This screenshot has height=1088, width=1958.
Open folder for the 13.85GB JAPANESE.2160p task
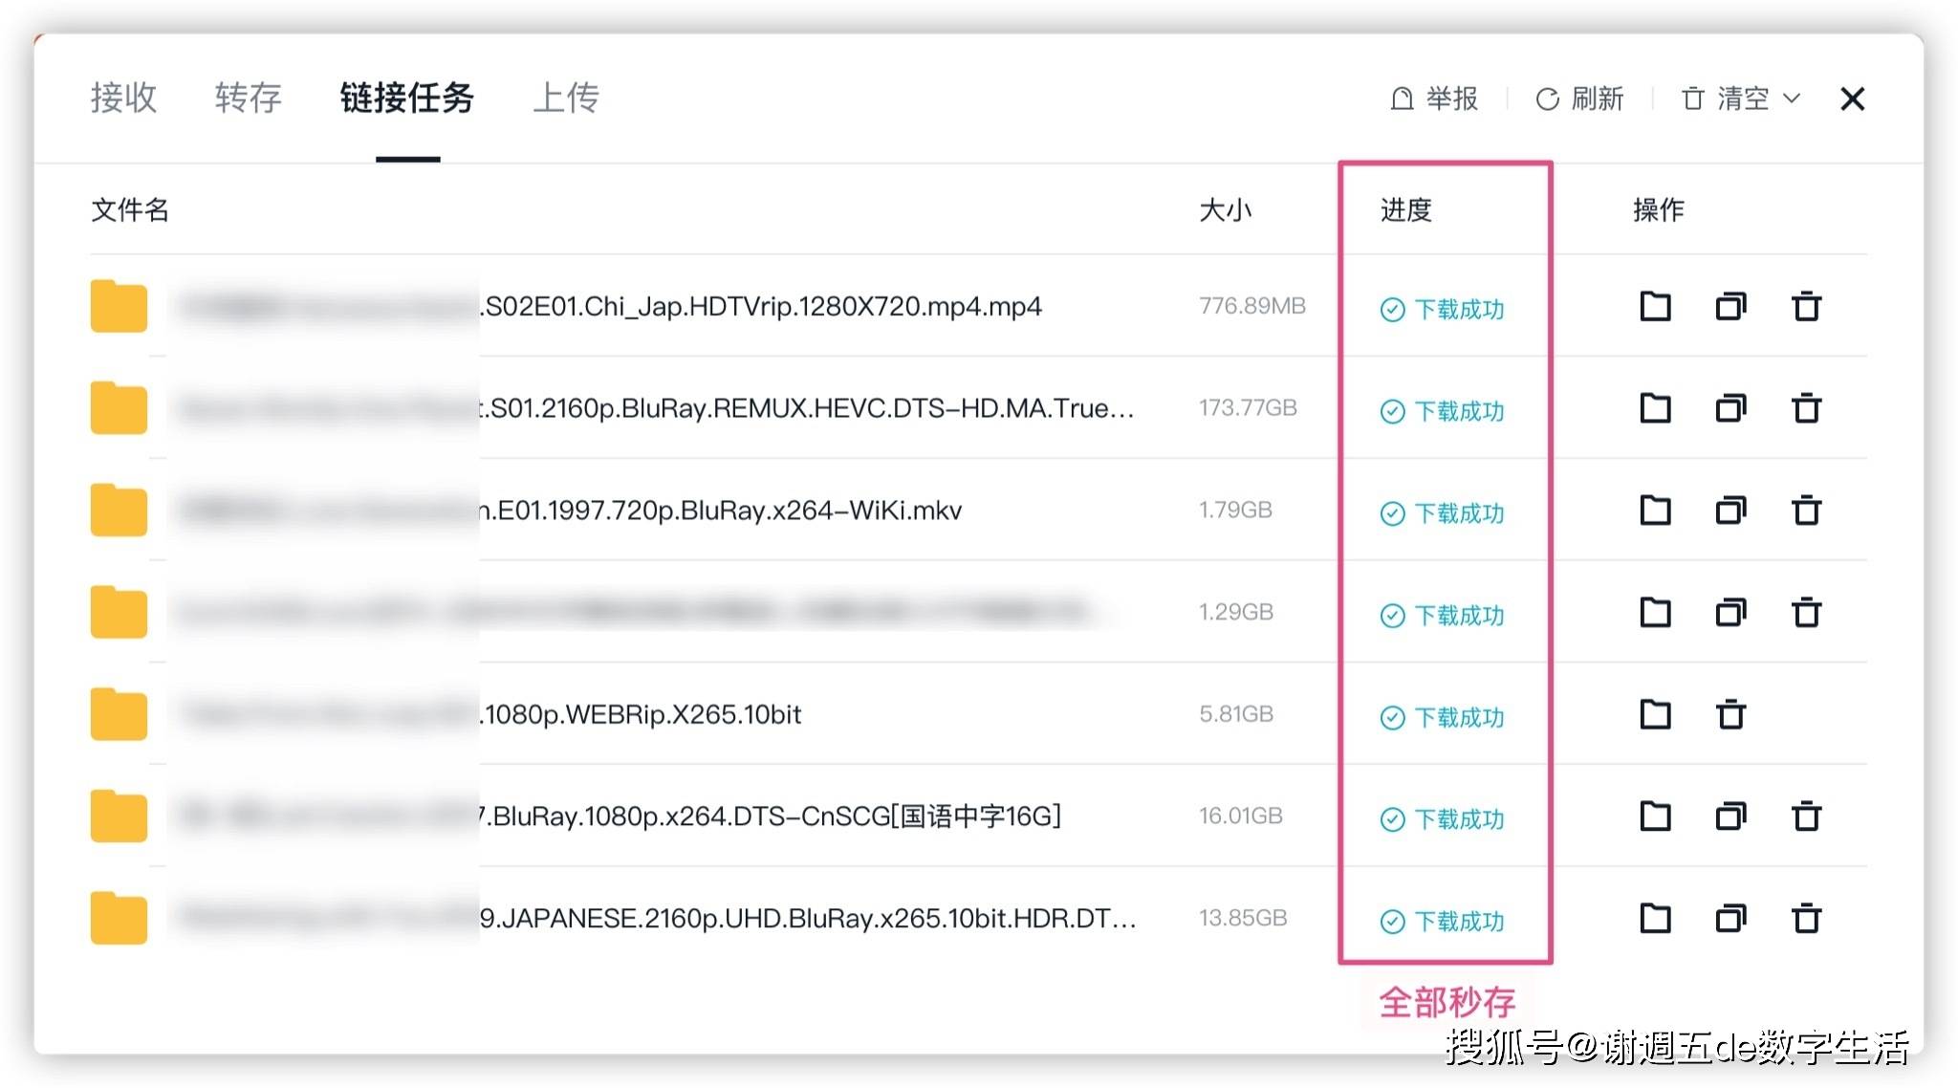(x=1655, y=919)
